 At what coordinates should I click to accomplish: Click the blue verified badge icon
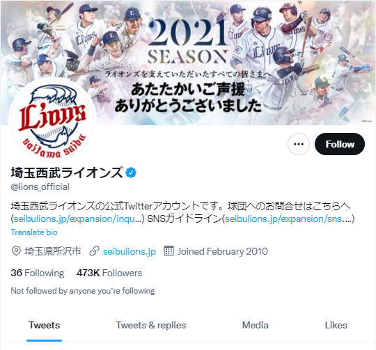[131, 173]
